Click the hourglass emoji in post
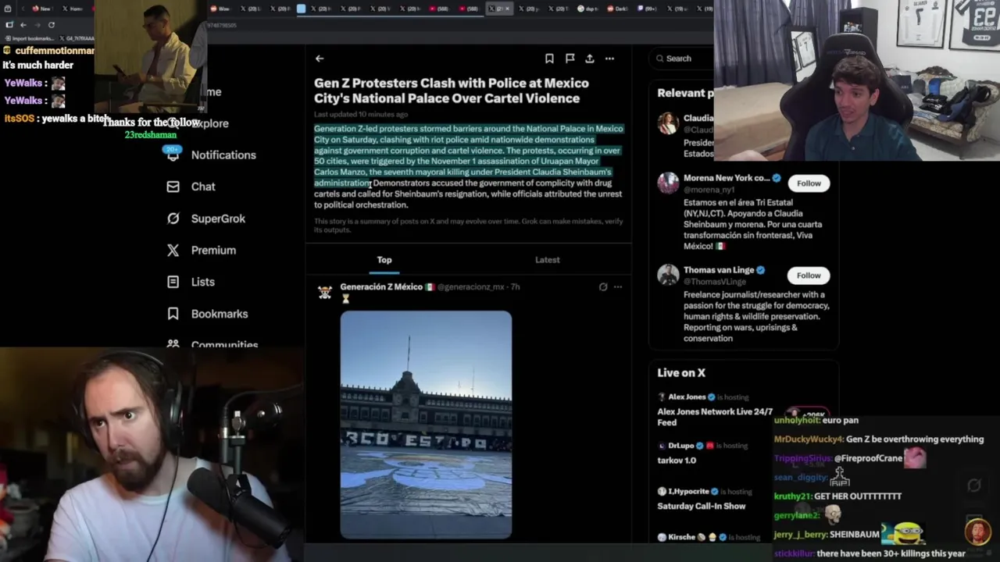Image resolution: width=1000 pixels, height=562 pixels. point(345,299)
